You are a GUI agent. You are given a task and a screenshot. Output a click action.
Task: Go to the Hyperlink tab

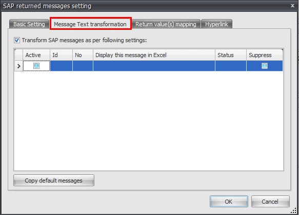[216, 24]
